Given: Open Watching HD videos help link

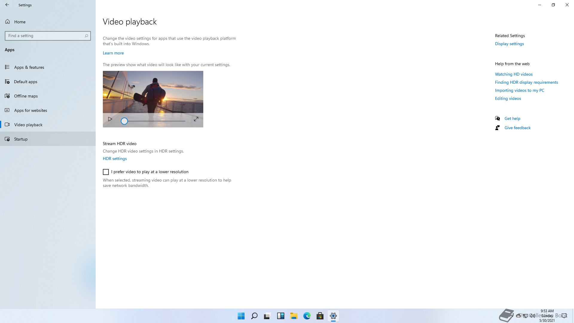Looking at the screenshot, I should tap(514, 74).
